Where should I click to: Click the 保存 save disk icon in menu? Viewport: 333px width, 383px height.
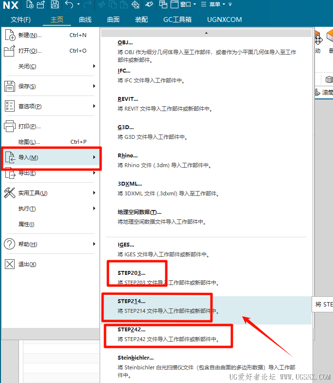[10, 86]
